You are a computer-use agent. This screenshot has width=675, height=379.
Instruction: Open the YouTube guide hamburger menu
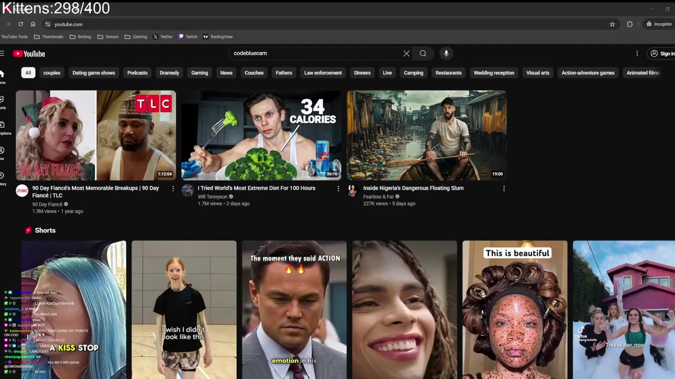pyautogui.click(x=2, y=53)
